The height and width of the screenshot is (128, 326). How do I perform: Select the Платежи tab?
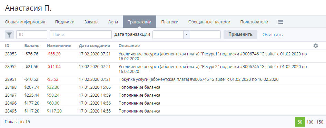click(170, 22)
